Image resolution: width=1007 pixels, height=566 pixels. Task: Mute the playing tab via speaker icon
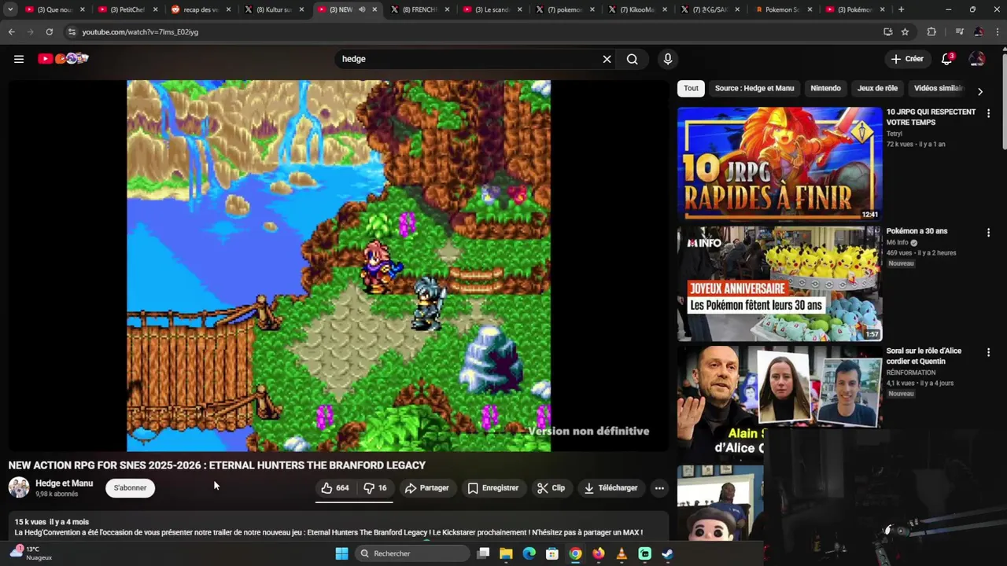[361, 9]
